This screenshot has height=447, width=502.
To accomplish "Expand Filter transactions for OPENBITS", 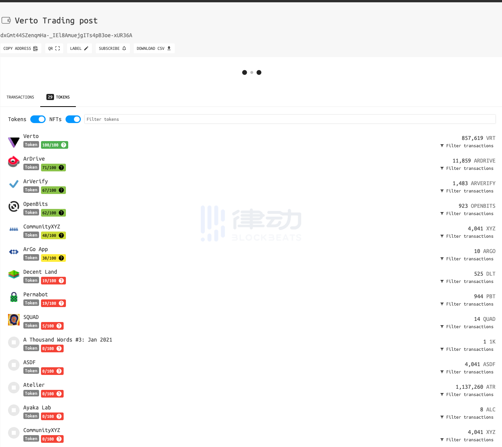I will (467, 214).
